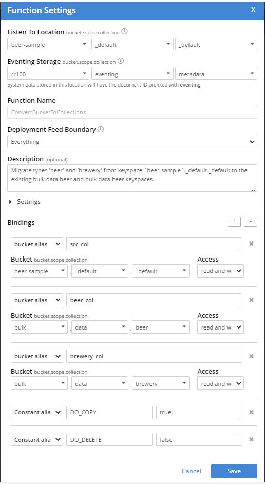Screen dimensions: 265x484
Task: Delete the brewery_col binding via x icon
Action: pyautogui.click(x=251, y=356)
